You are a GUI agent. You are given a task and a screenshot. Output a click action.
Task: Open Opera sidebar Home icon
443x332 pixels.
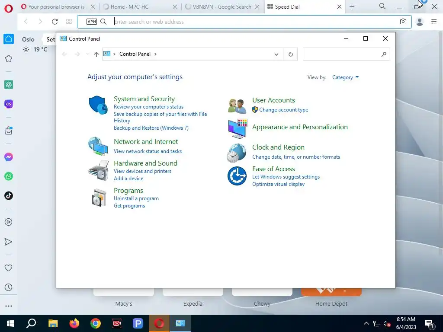tap(9, 39)
